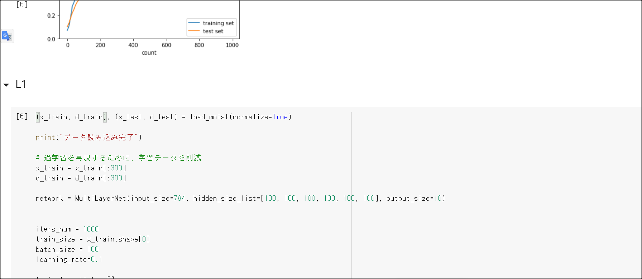
Task: Collapse the L1 section
Action: (x=6, y=85)
